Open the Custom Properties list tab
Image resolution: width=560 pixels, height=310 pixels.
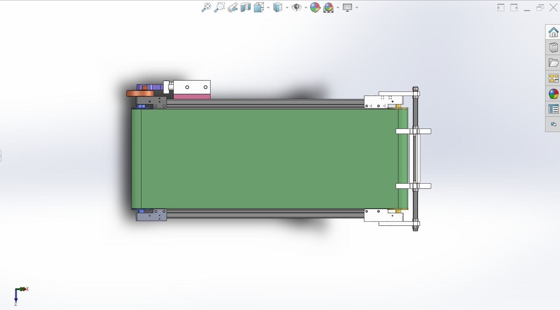pyautogui.click(x=553, y=109)
